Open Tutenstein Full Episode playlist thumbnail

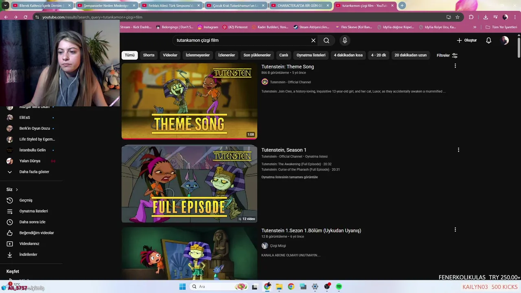(x=189, y=184)
